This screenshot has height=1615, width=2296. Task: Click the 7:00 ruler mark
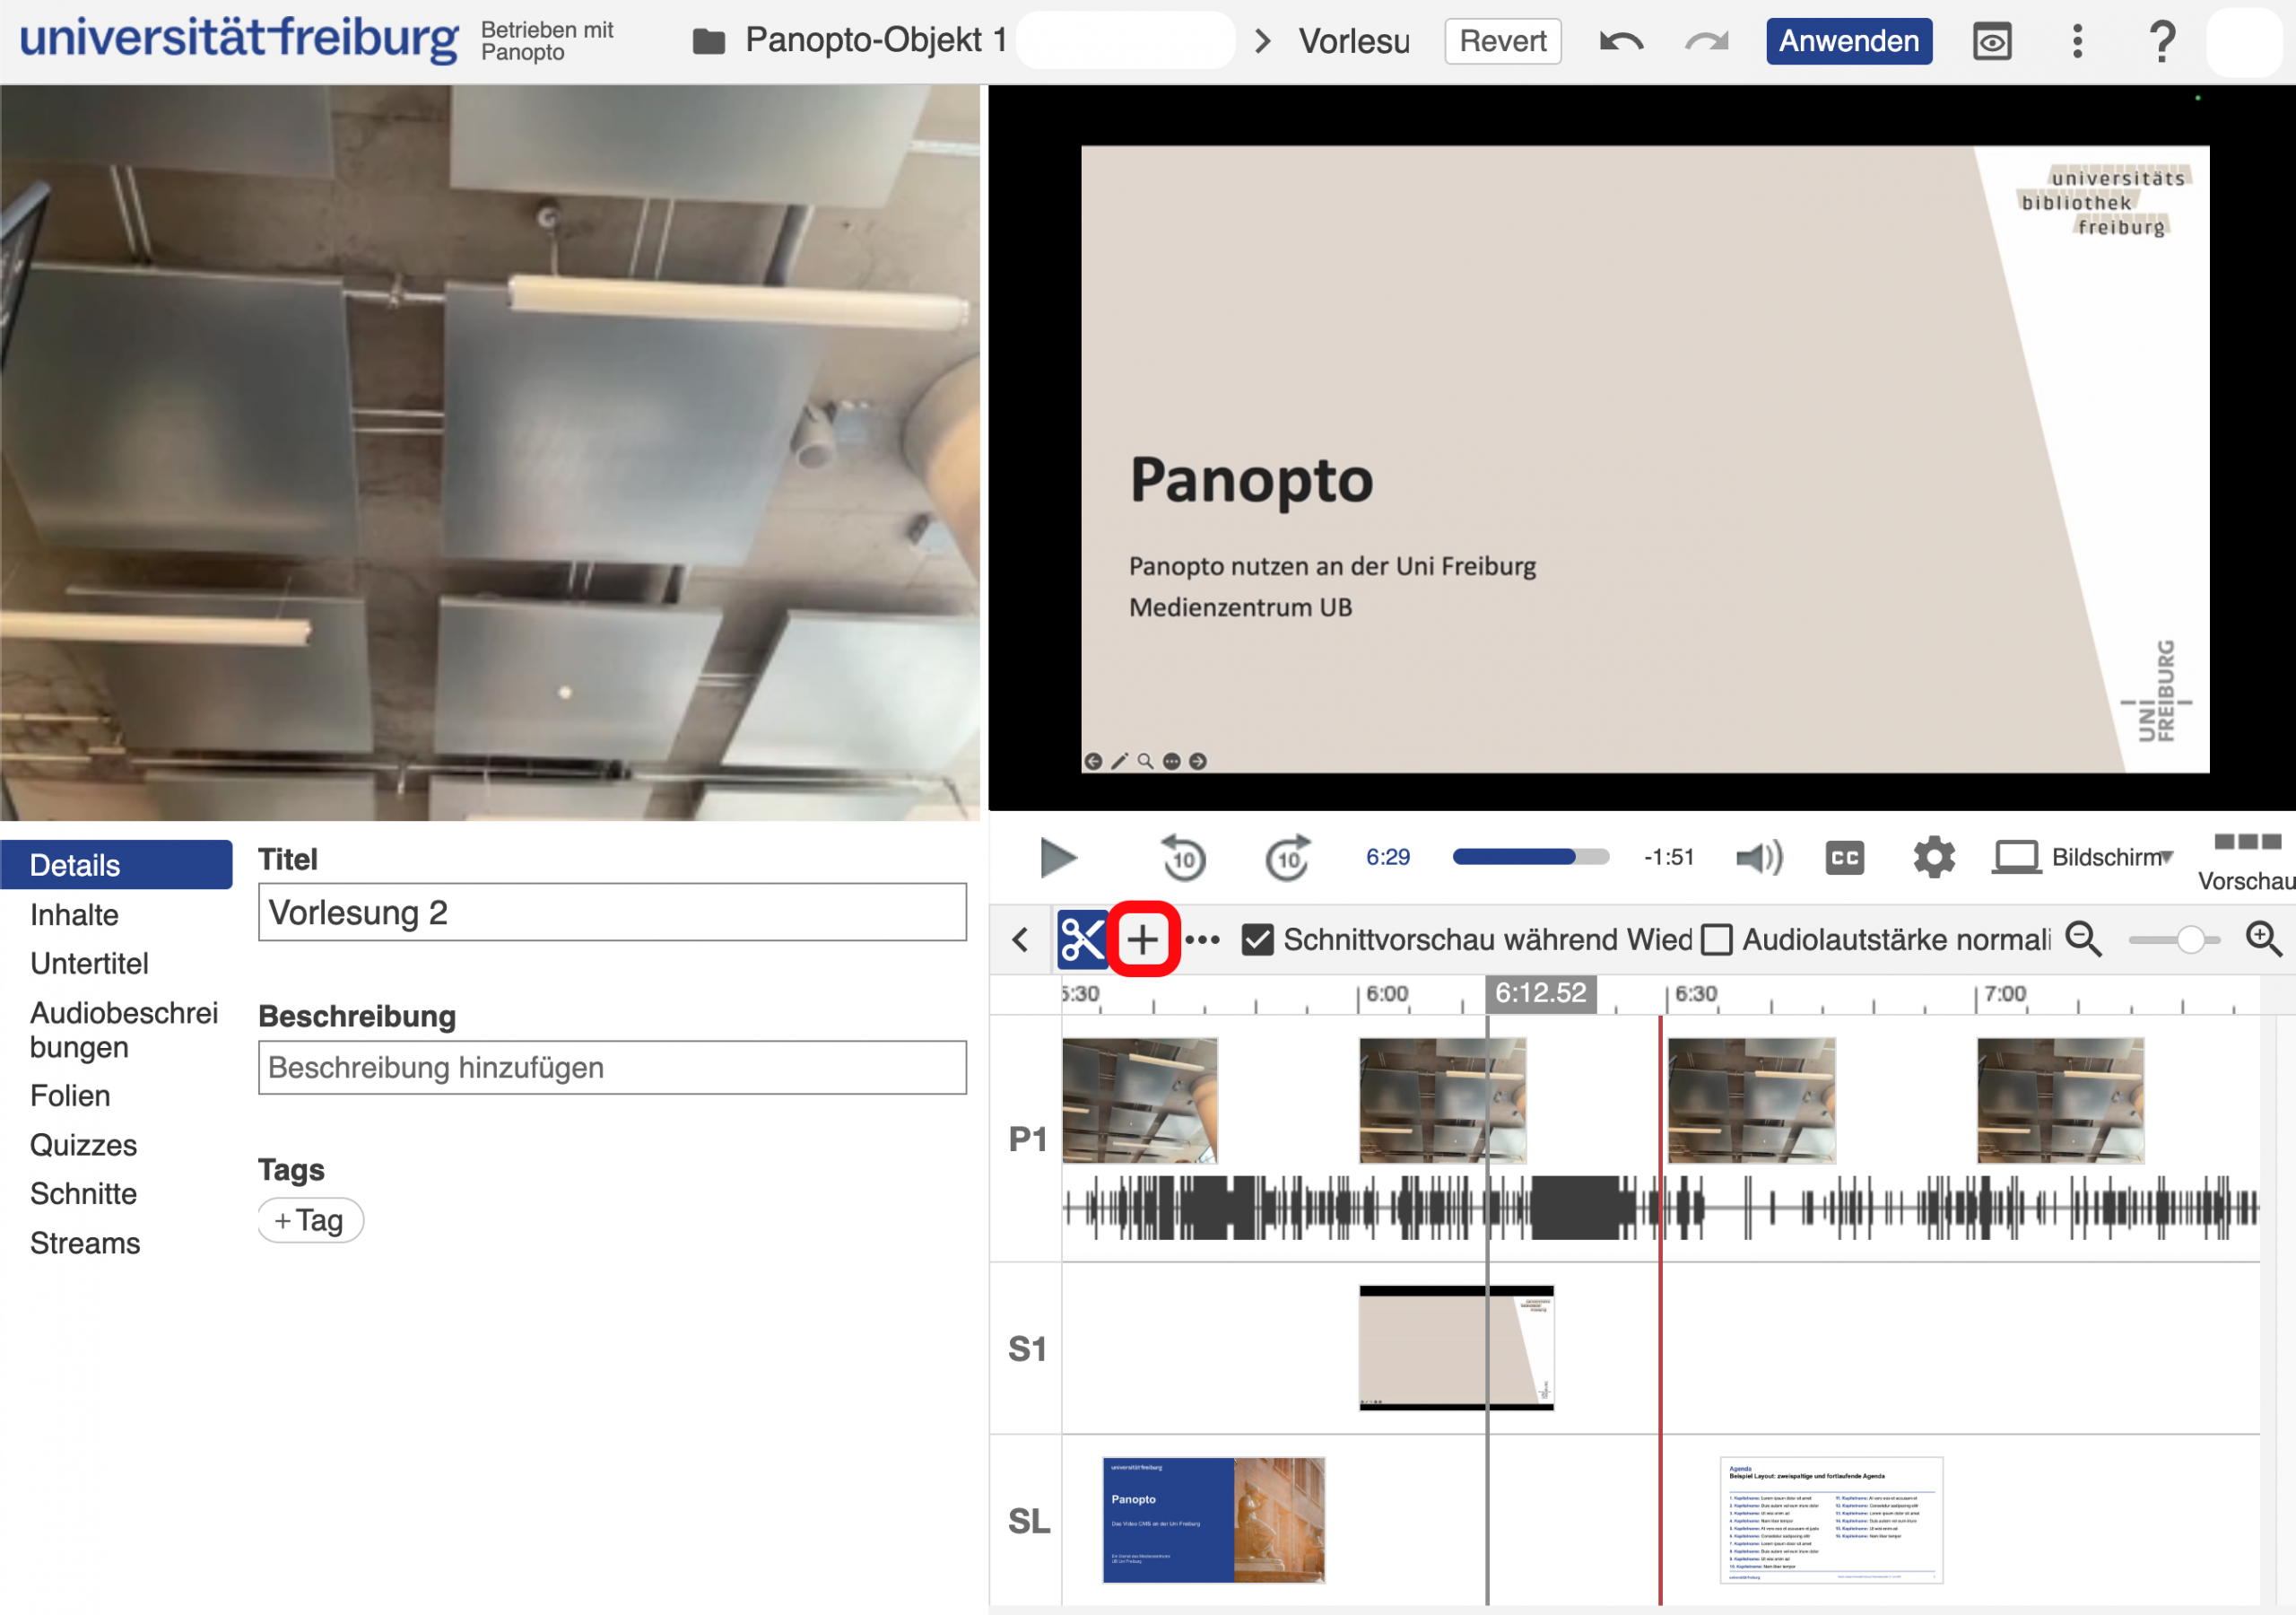click(x=2005, y=993)
